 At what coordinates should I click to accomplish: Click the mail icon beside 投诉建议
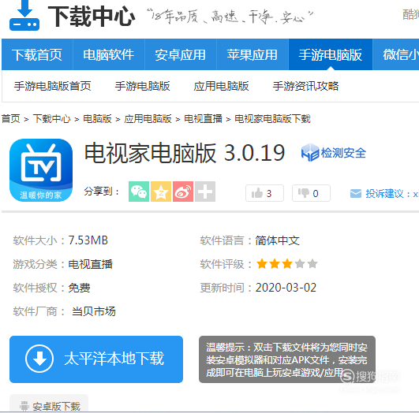click(356, 194)
